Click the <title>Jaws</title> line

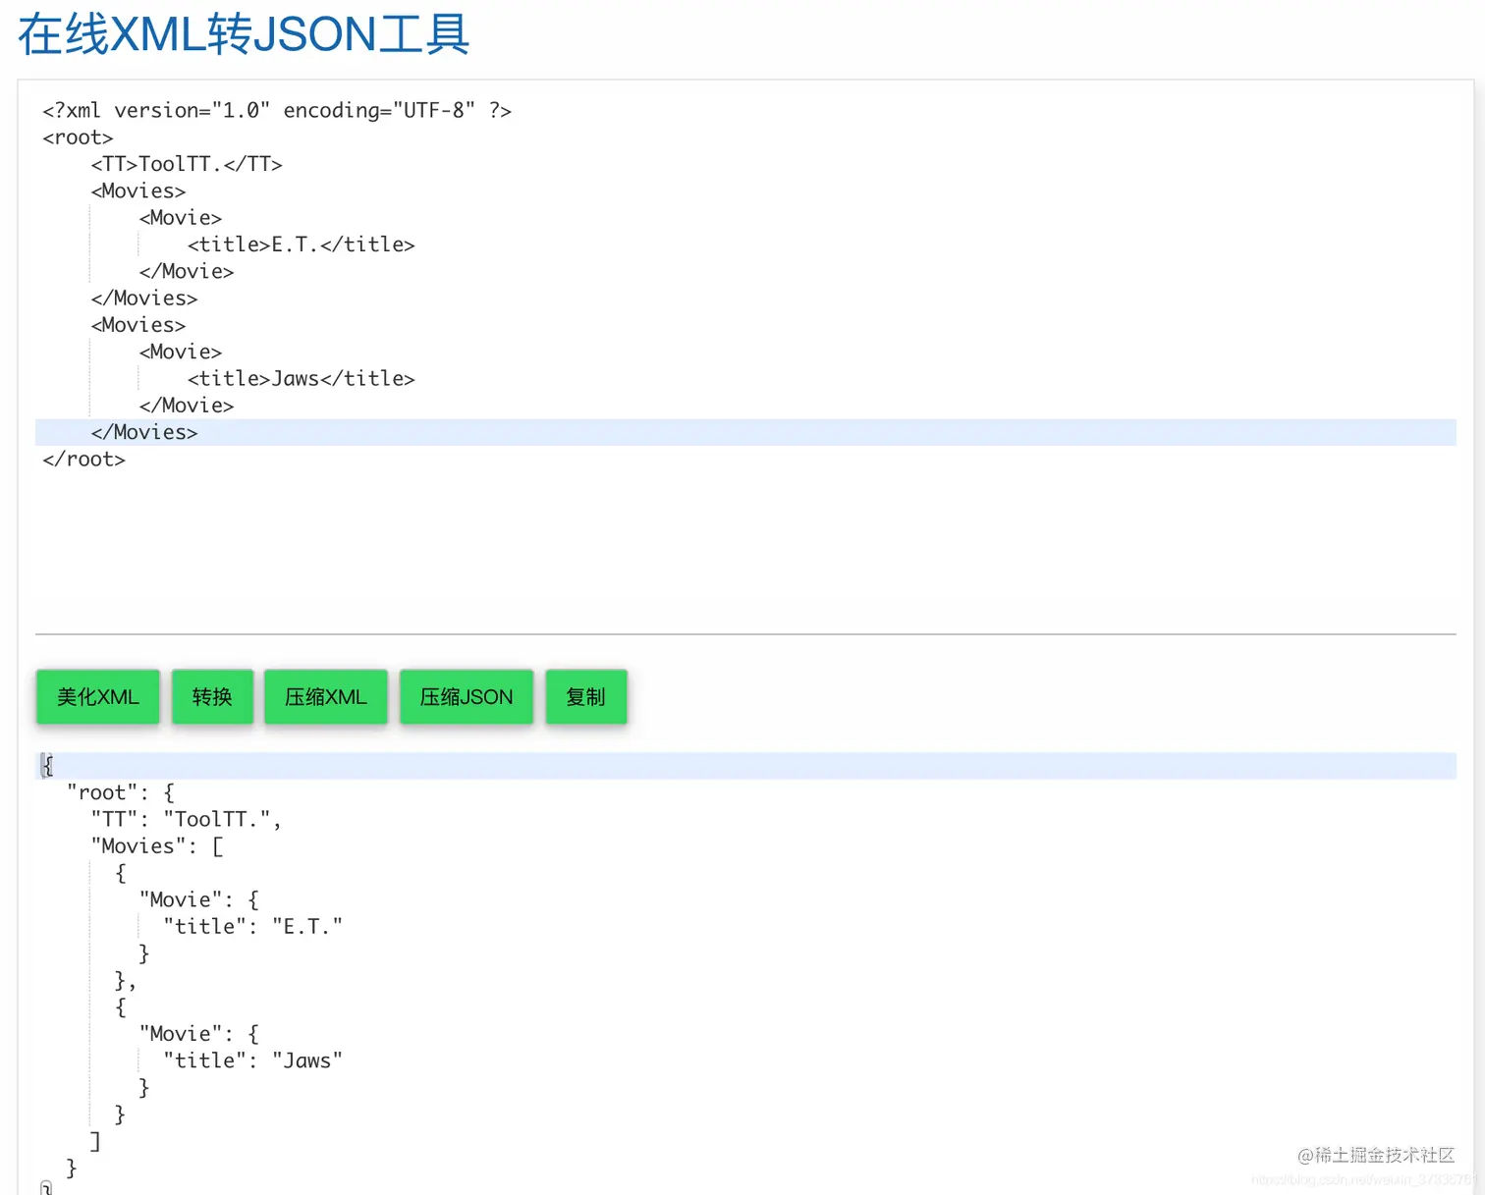[x=302, y=379]
